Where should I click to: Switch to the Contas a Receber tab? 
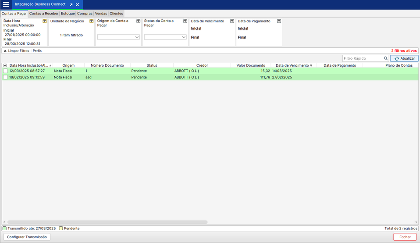click(43, 14)
